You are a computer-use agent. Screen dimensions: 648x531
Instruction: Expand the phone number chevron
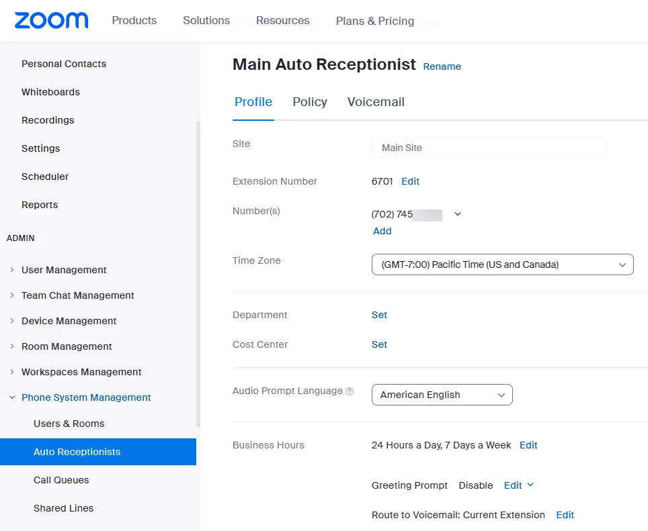point(458,214)
